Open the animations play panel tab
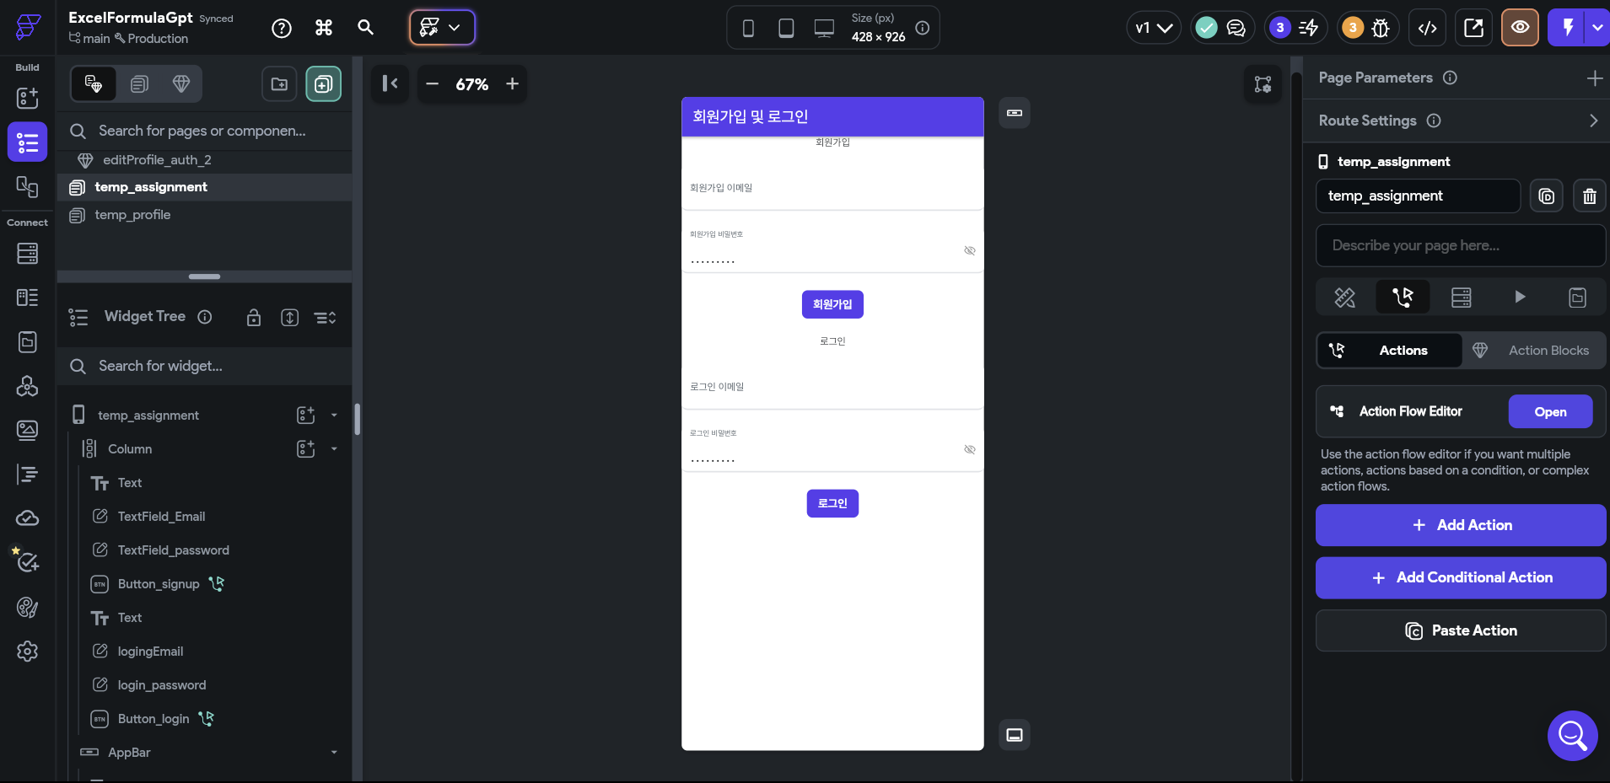This screenshot has height=783, width=1610. pos(1520,297)
